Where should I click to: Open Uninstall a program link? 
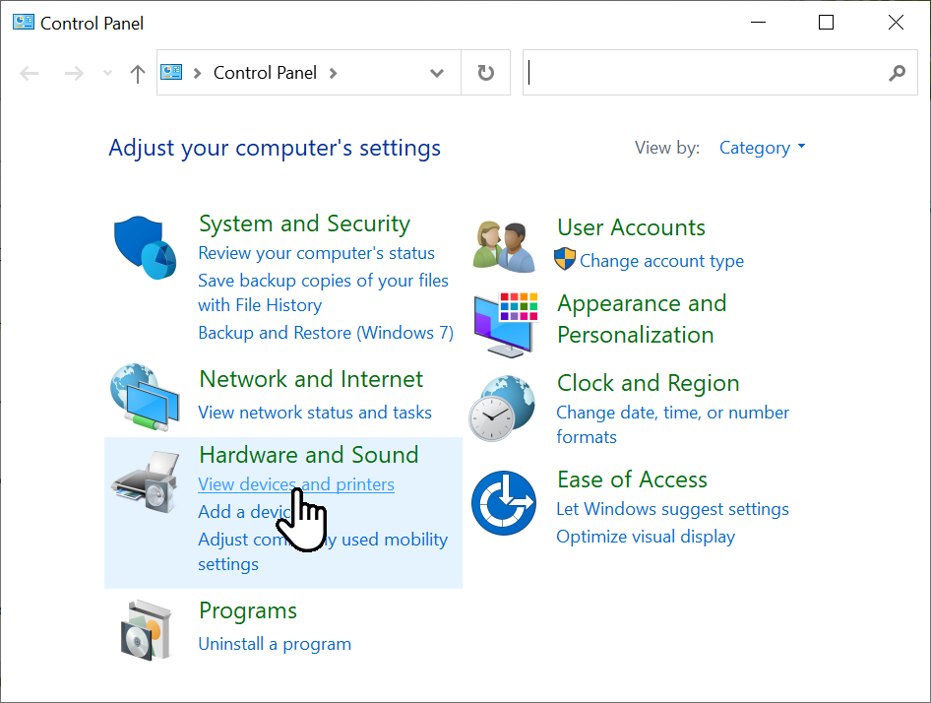pyautogui.click(x=275, y=644)
